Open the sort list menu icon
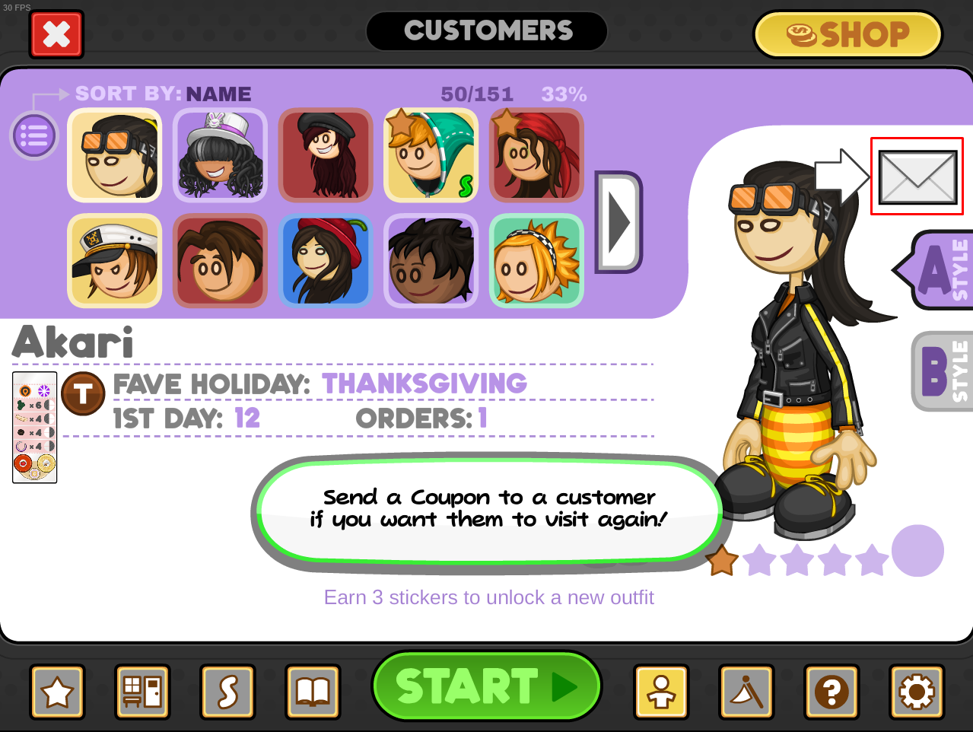Screen dimensions: 973x732 pyautogui.click(x=34, y=136)
